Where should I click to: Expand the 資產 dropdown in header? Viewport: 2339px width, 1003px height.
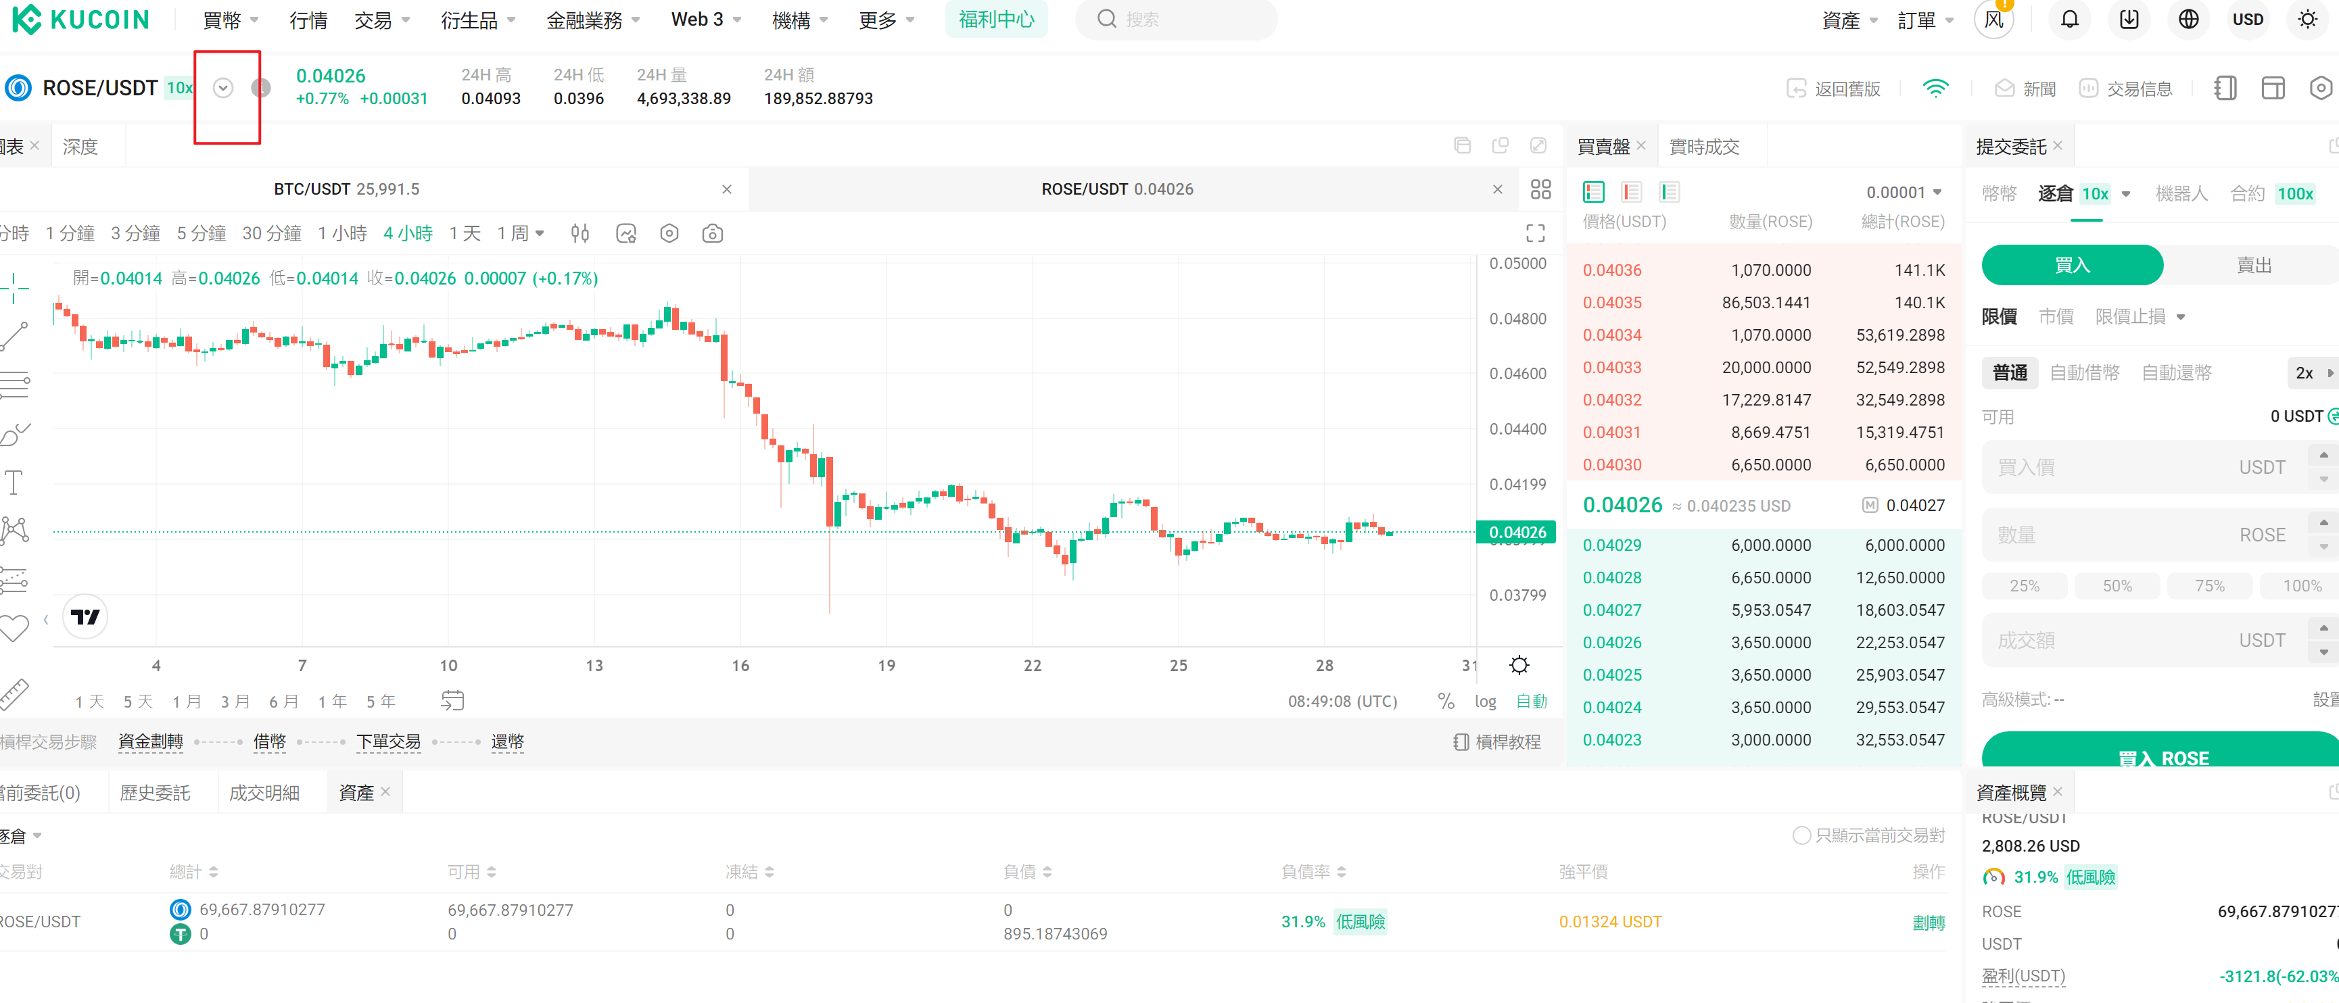[1849, 19]
